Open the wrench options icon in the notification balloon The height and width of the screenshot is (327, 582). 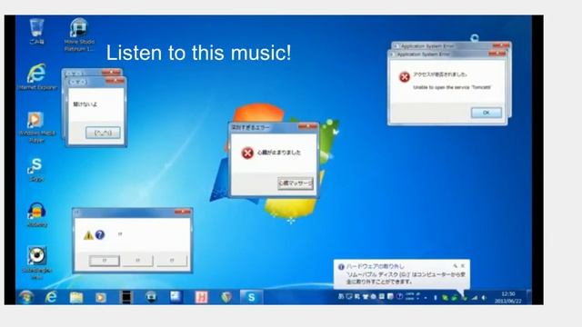tap(455, 266)
